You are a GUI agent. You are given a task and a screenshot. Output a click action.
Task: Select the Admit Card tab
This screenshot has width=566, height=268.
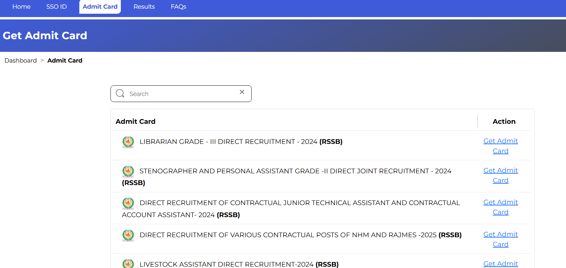pos(100,7)
